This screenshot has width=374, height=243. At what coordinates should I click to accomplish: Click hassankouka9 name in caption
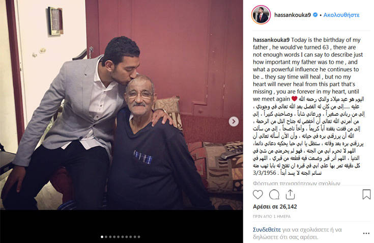[271, 40]
